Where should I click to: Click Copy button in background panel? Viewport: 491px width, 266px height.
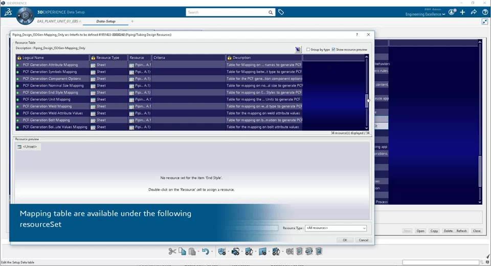(x=434, y=231)
